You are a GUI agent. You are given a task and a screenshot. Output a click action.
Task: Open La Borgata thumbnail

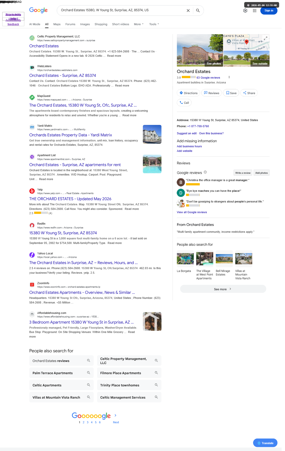click(x=185, y=259)
